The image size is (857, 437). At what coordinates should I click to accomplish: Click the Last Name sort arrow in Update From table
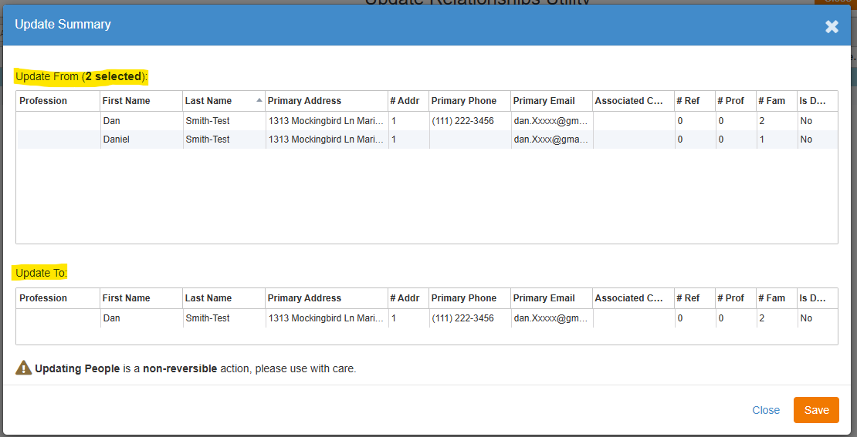click(259, 100)
